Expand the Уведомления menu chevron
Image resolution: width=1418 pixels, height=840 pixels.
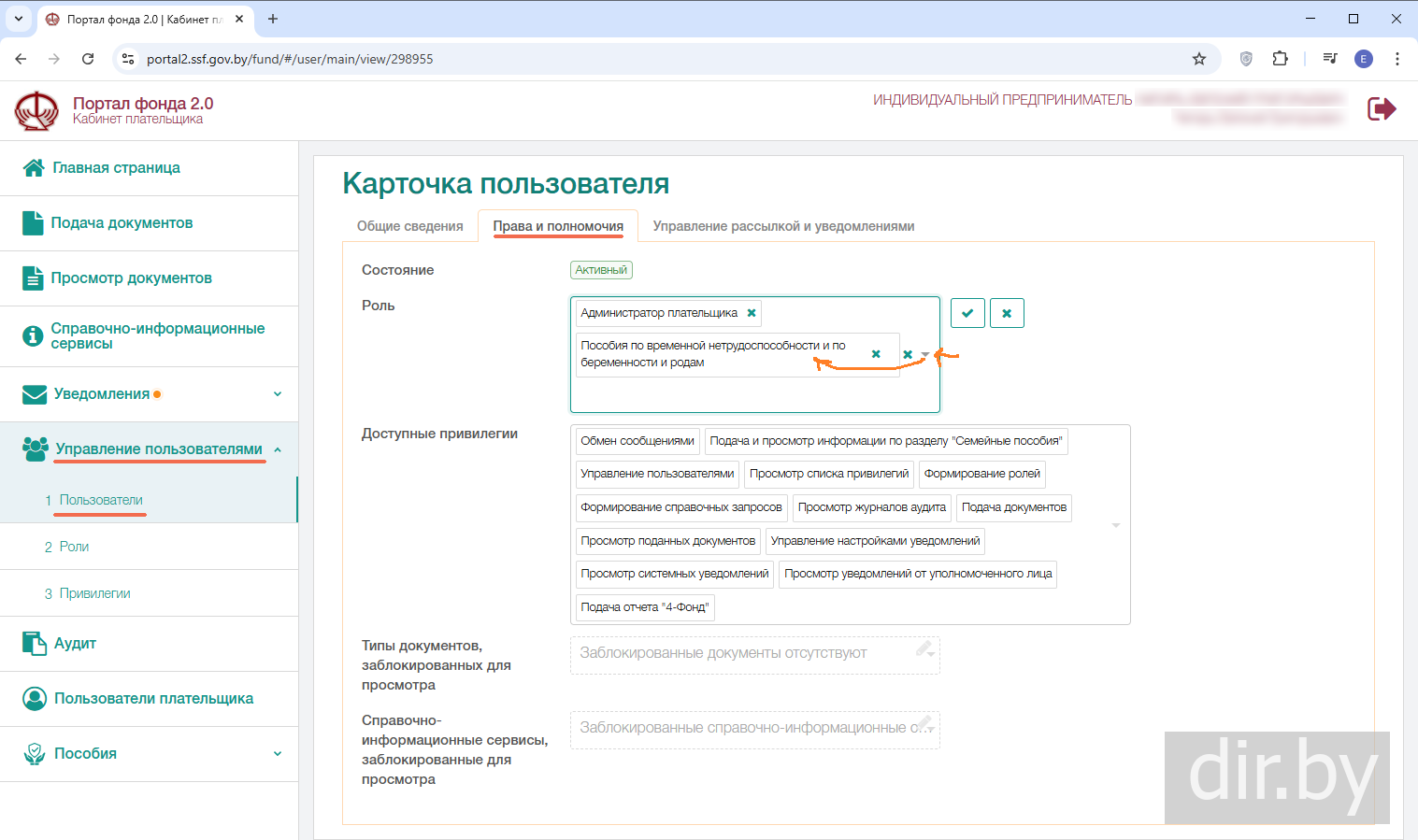(278, 394)
